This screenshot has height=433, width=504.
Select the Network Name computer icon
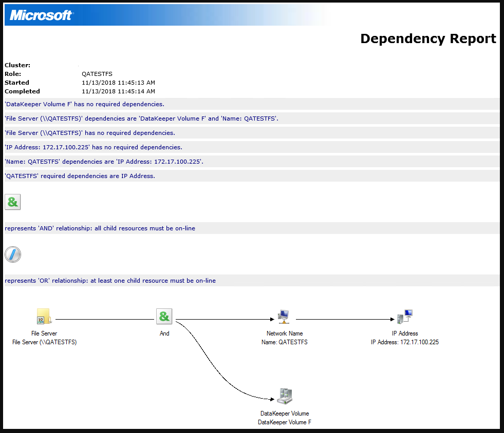pyautogui.click(x=284, y=317)
